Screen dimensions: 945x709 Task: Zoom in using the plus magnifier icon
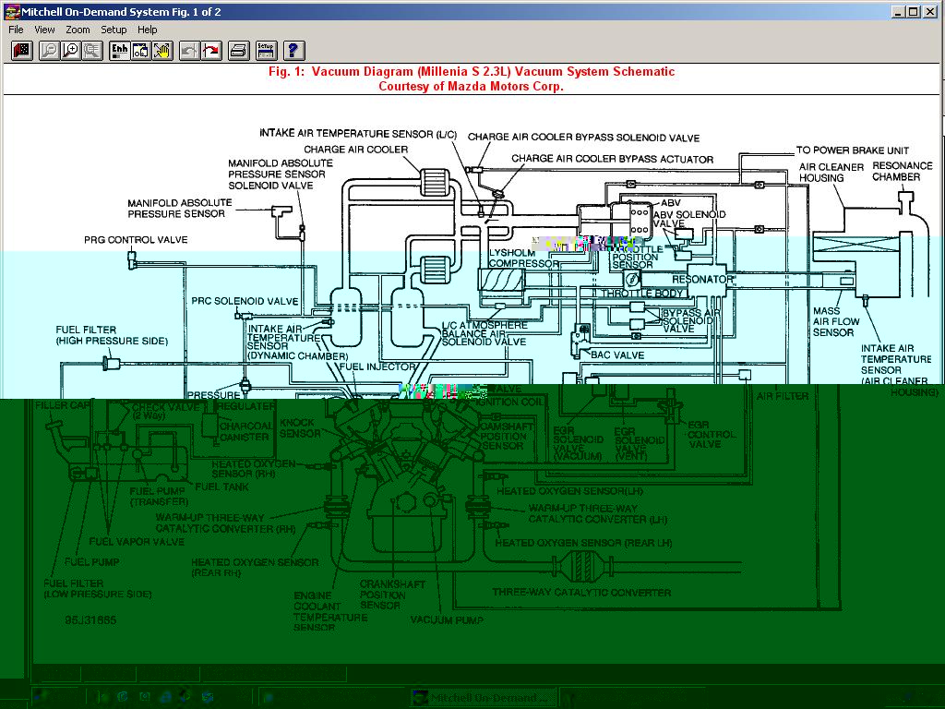(x=70, y=51)
